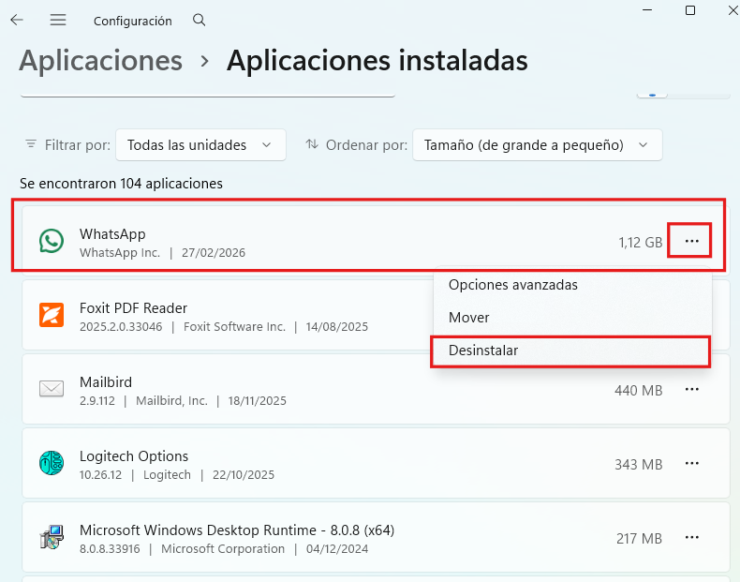Image resolution: width=740 pixels, height=582 pixels.
Task: Choose 'Mover' in the context menu
Action: point(468,318)
